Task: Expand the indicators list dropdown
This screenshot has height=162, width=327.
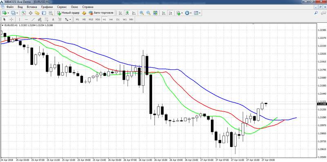Action: pyautogui.click(x=182, y=13)
